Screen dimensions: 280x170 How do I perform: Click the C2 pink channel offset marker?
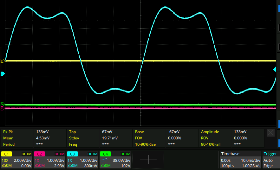pos(3,108)
